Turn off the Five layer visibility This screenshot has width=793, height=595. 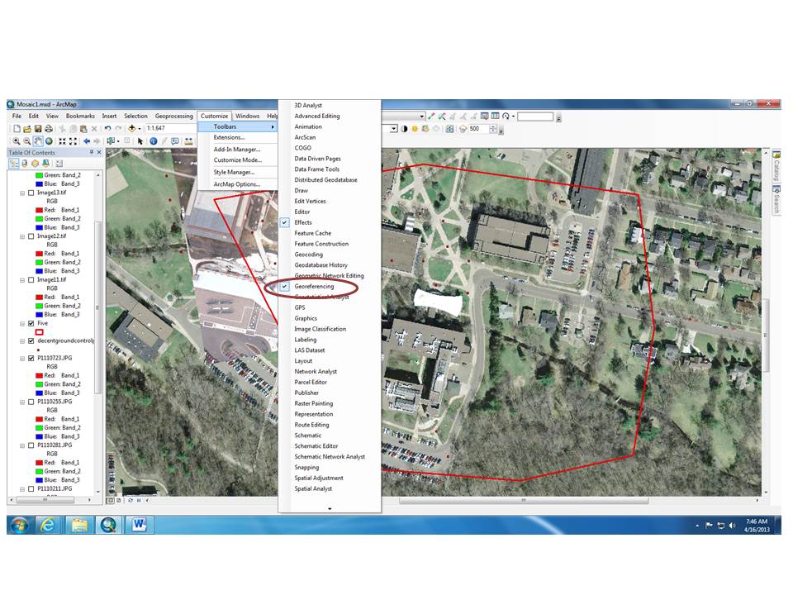[31, 323]
